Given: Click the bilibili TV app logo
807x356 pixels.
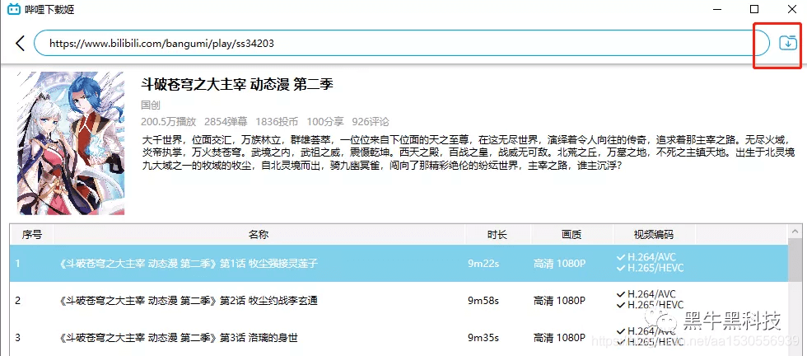Looking at the screenshot, I should tap(13, 9).
